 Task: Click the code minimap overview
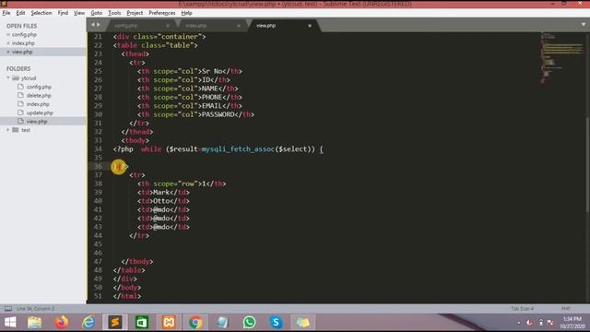562,58
